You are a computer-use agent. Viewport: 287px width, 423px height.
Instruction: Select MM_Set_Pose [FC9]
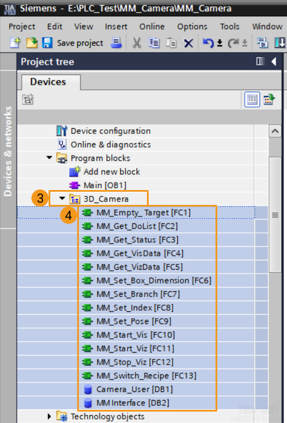(134, 321)
